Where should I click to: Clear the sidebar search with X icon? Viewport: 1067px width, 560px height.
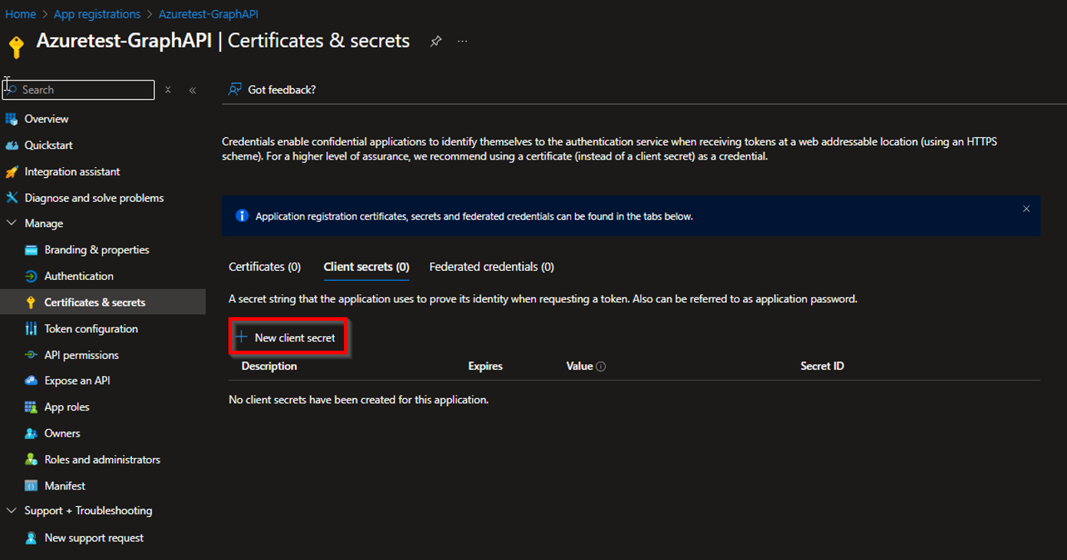[168, 90]
